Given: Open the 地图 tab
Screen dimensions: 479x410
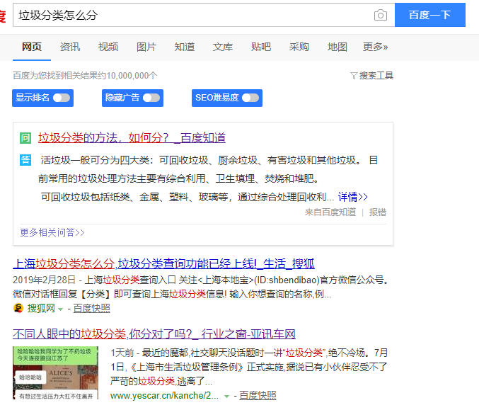Looking at the screenshot, I should (x=337, y=47).
